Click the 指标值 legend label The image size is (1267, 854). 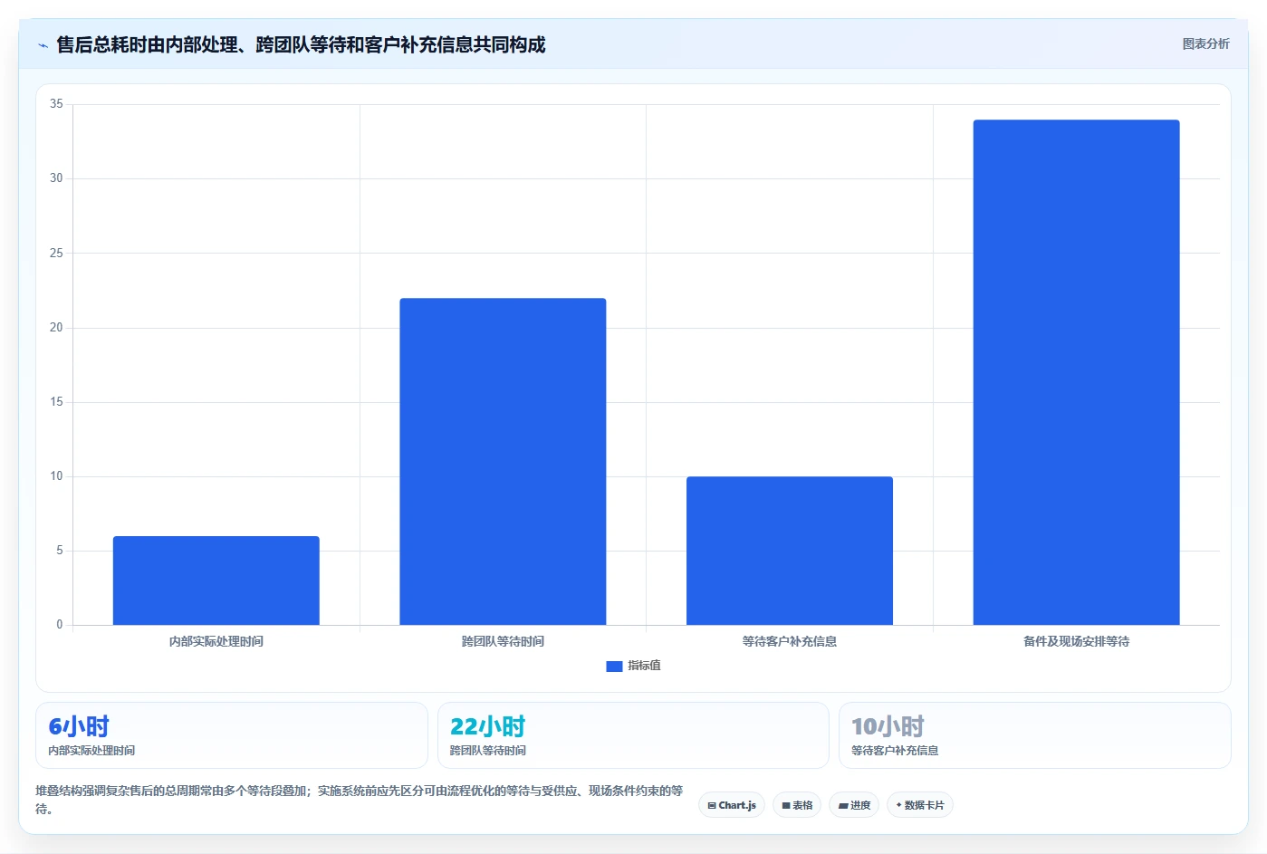644,666
